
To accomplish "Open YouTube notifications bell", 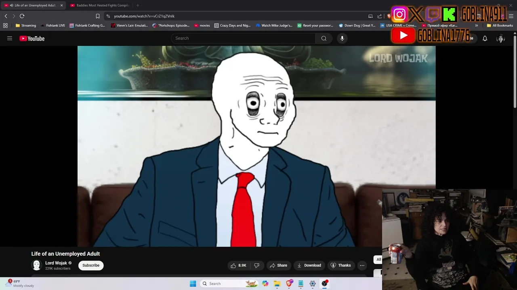I will point(485,38).
